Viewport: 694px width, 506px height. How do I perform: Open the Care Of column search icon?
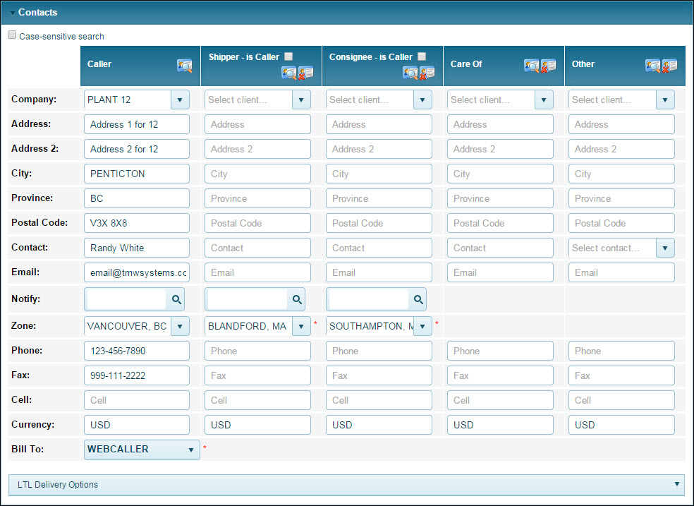click(532, 66)
